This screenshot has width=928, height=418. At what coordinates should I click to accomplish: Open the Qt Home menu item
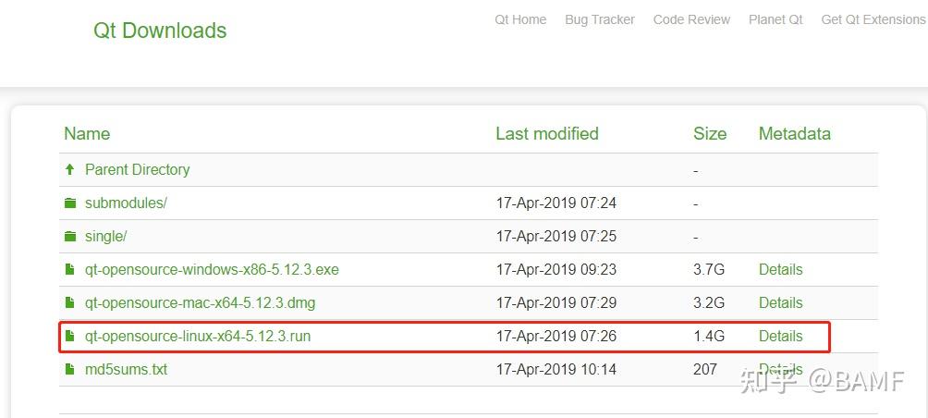tap(520, 19)
